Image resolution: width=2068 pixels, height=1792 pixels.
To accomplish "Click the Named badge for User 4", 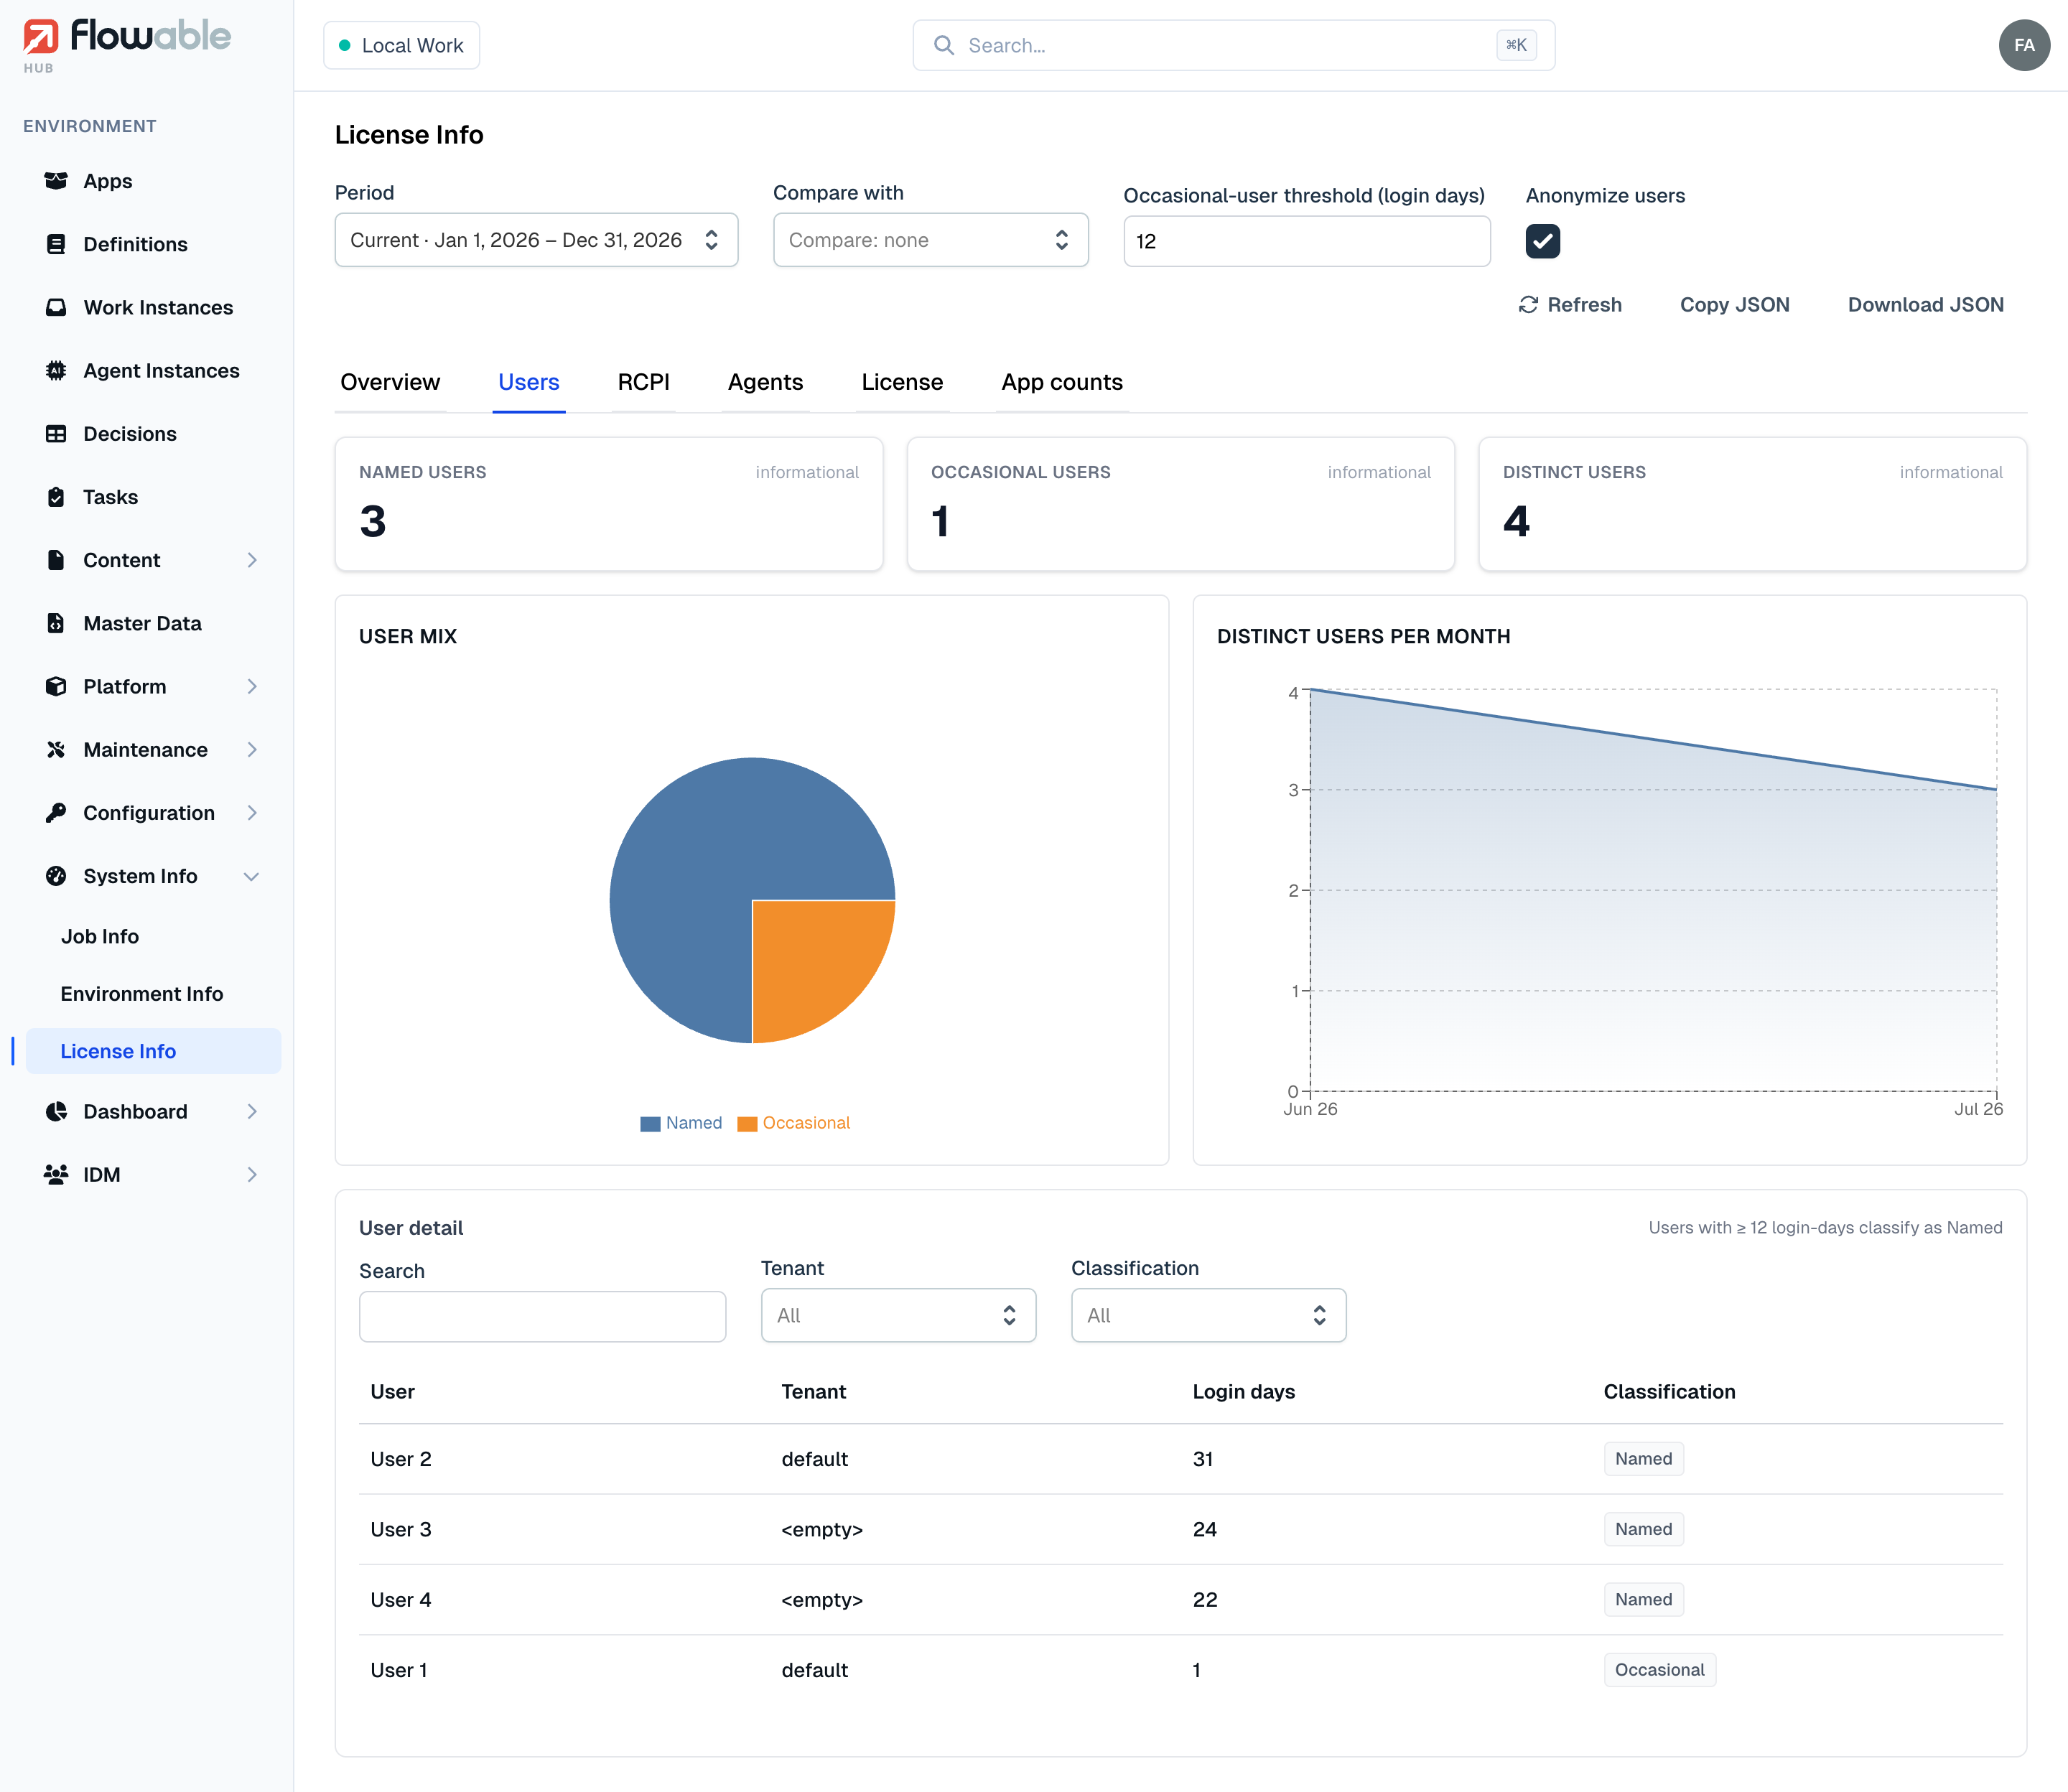I will tap(1643, 1599).
